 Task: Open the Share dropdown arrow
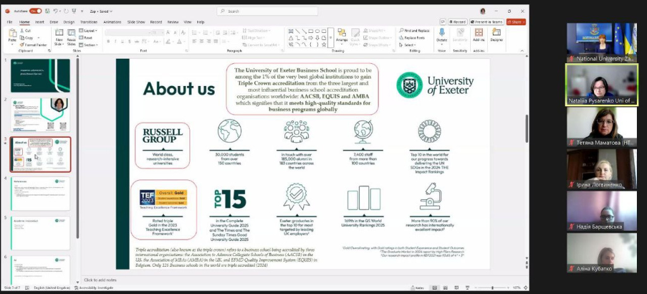(523, 22)
